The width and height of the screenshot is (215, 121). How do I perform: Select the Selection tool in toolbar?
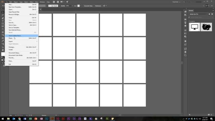3,12
